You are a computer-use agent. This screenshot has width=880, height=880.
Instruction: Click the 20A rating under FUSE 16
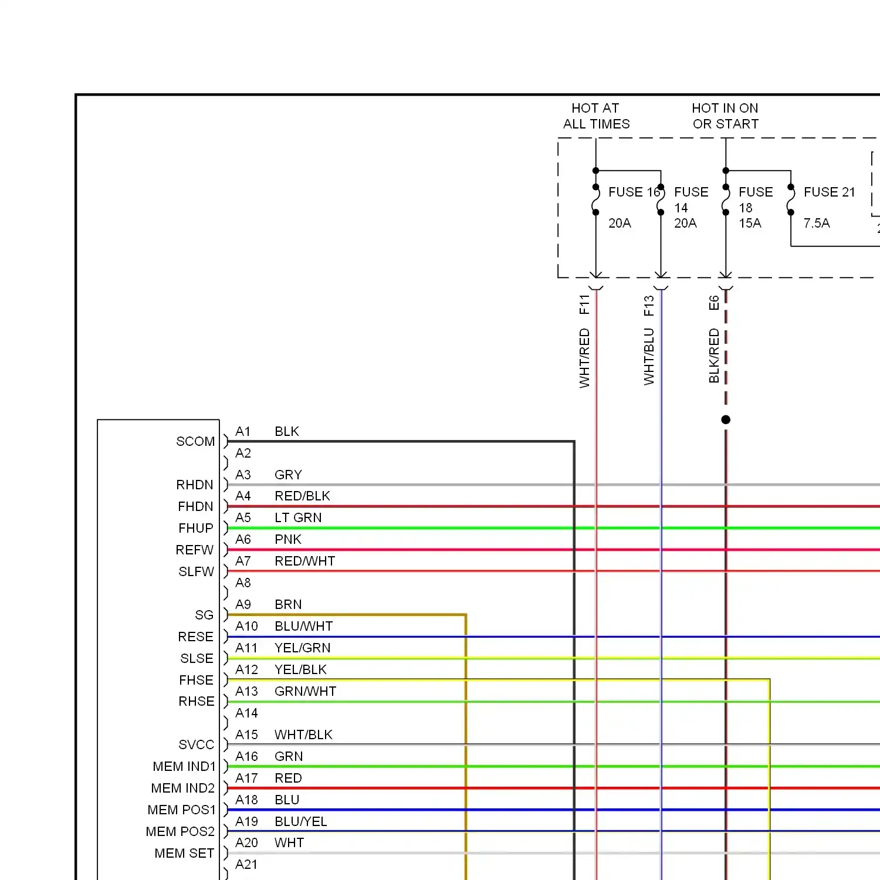coord(620,223)
